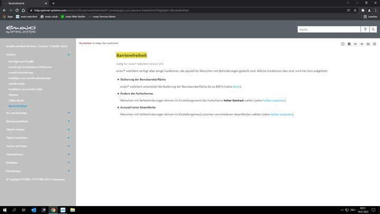Image resolution: width=380 pixels, height=214 pixels.
Task: Expand the Suchen und finden section arrow
Action: point(69,146)
